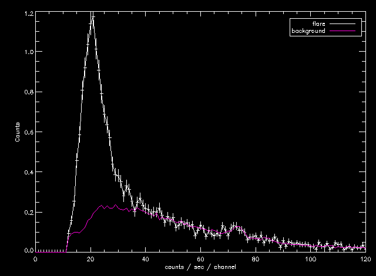Click the magenta background legend line sample
This screenshot has height=276, width=376.
[342, 31]
